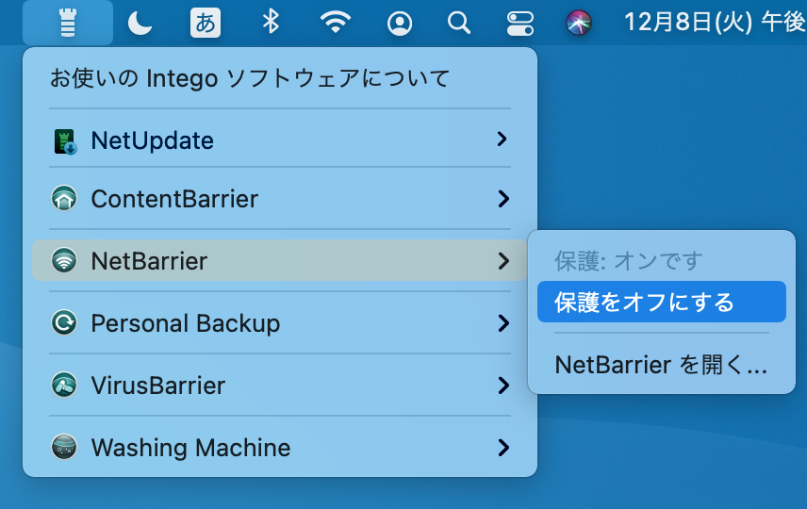Click the date and time in menu bar
The width and height of the screenshot is (807, 509).
tap(715, 23)
